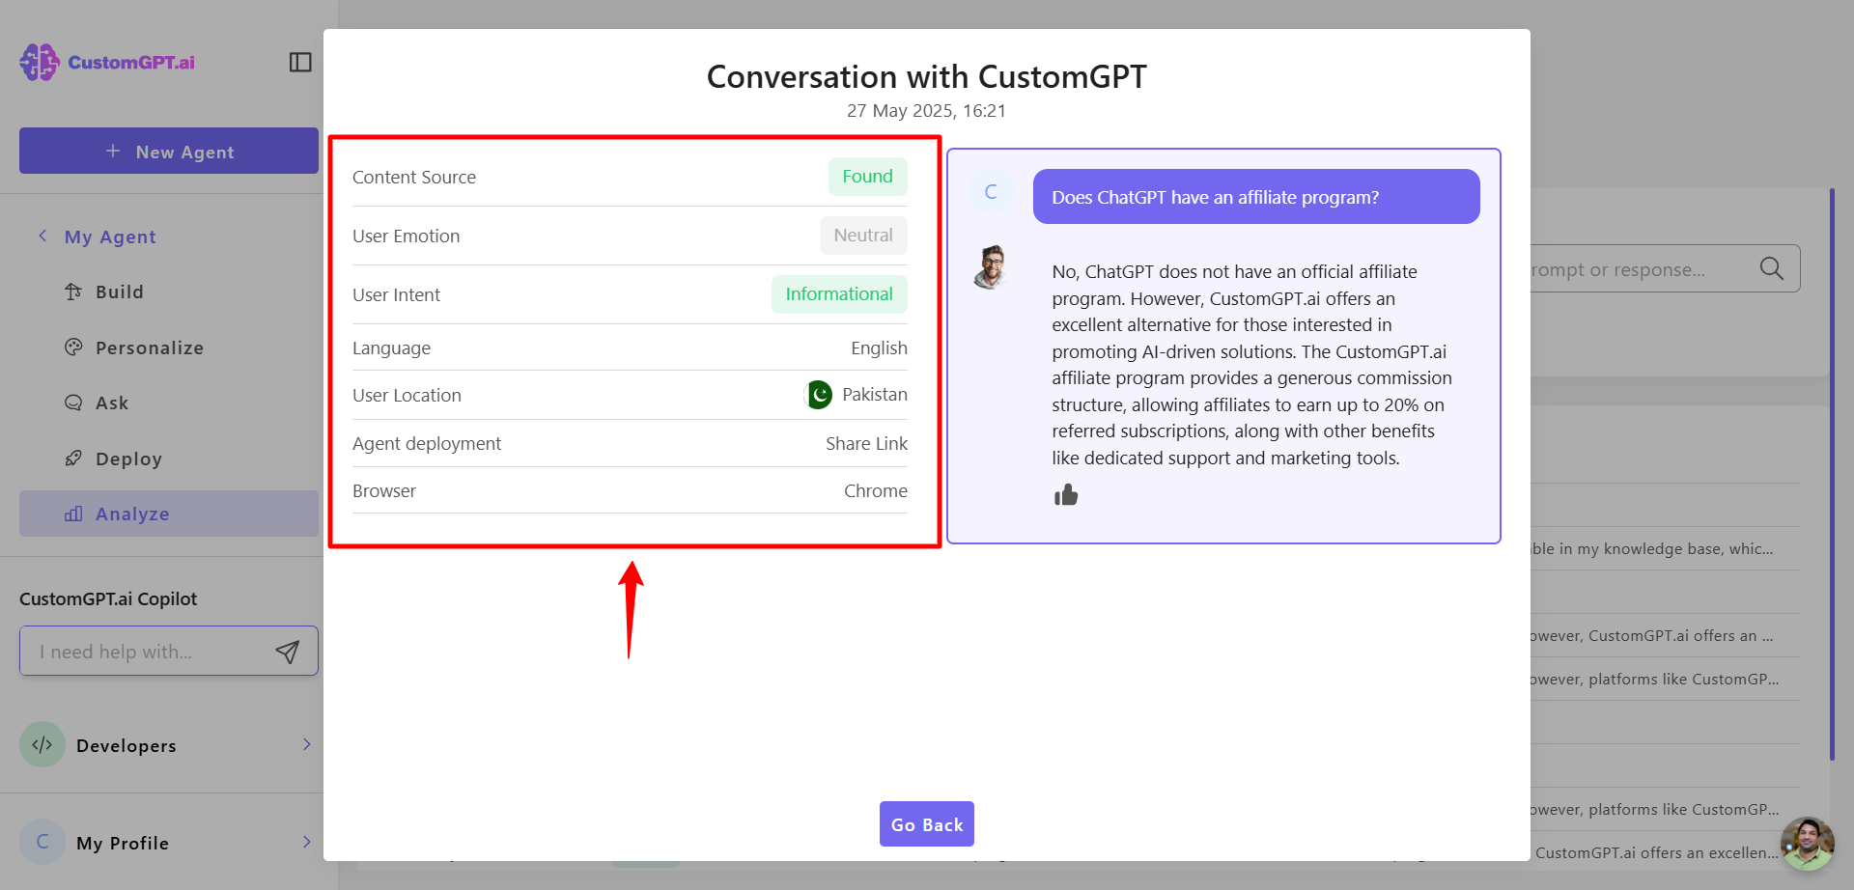Click the 'Informational' user intent badge
The width and height of the screenshot is (1854, 890).
pyautogui.click(x=839, y=294)
